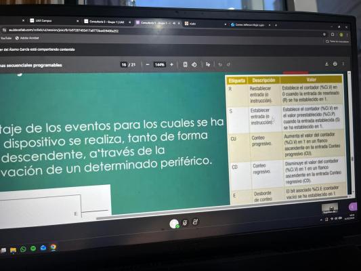Click the 144% zoom level field
361x271 pixels.
point(160,64)
